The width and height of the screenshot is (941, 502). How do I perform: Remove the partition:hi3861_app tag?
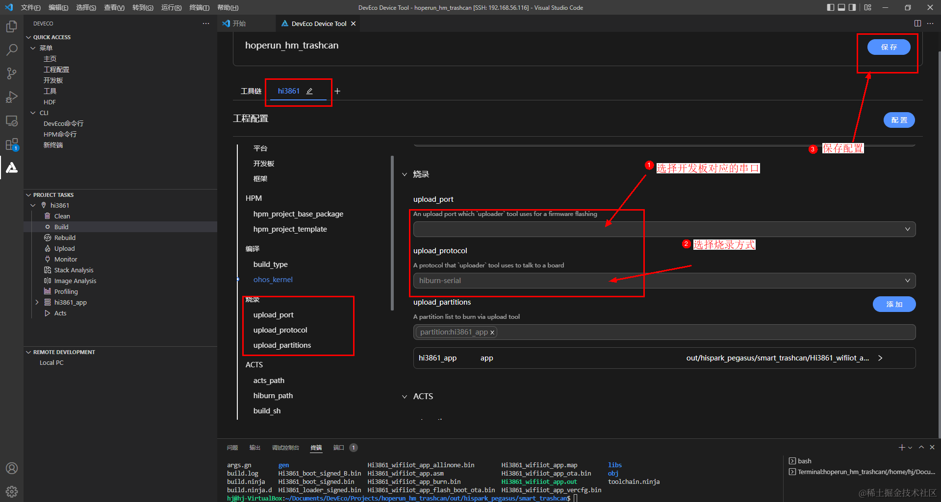(x=492, y=333)
